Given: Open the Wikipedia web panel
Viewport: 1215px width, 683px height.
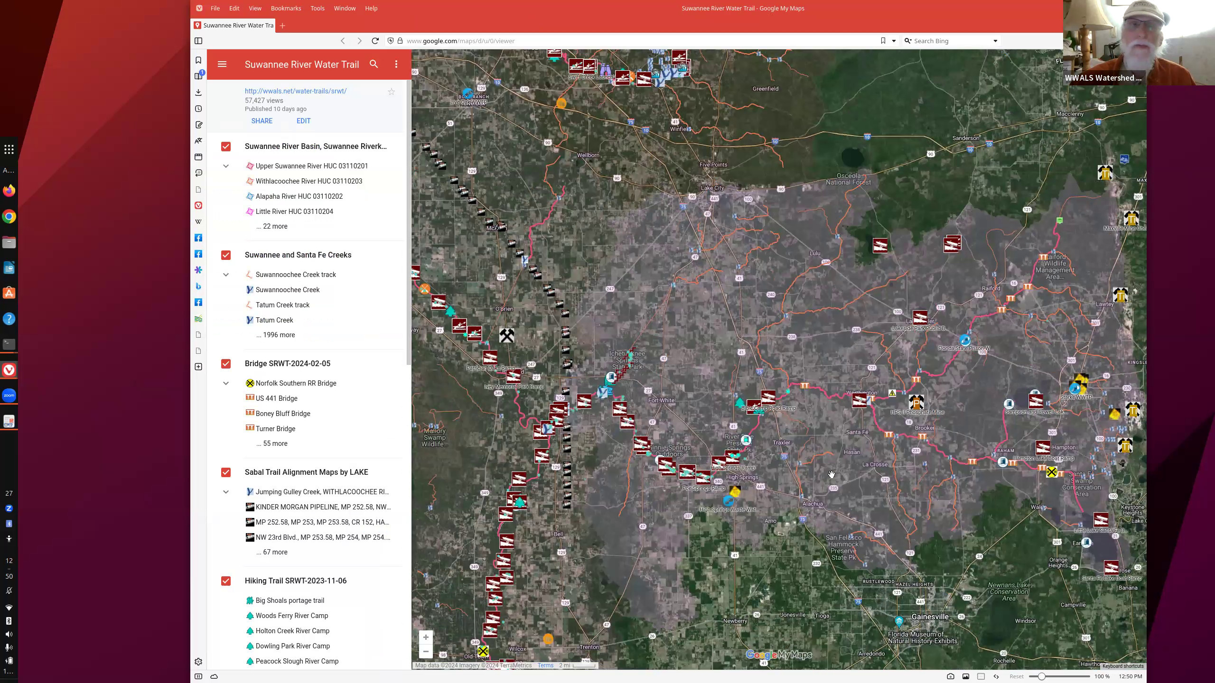Looking at the screenshot, I should (198, 222).
